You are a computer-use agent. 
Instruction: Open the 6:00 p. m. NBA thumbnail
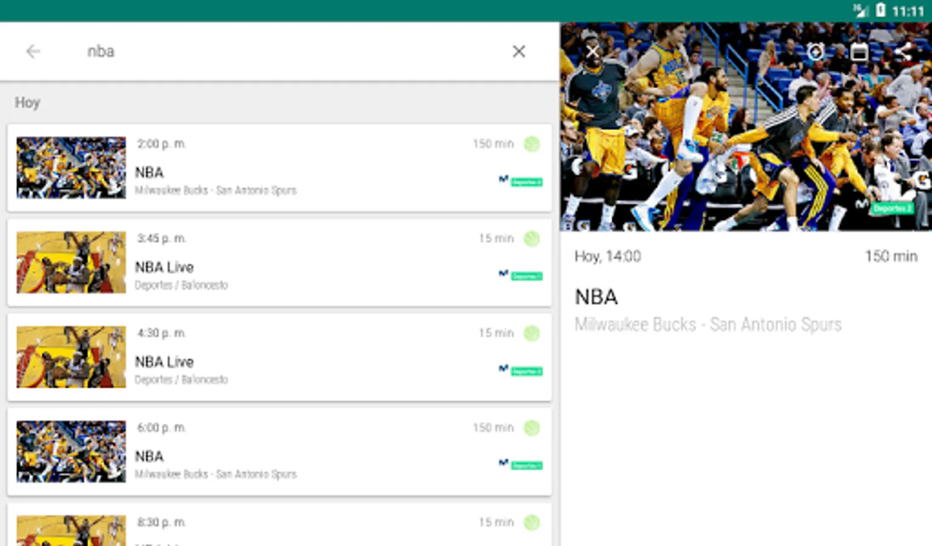click(71, 451)
